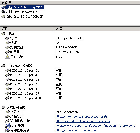140x133 pixels.
Task: Click the PCI Express 控制器 group label
Action: [x=19, y=66]
